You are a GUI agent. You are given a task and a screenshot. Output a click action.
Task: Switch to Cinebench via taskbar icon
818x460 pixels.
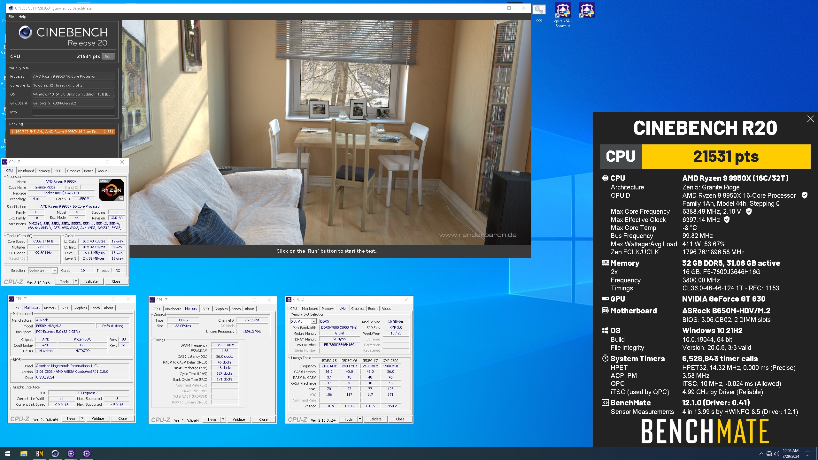click(55, 453)
